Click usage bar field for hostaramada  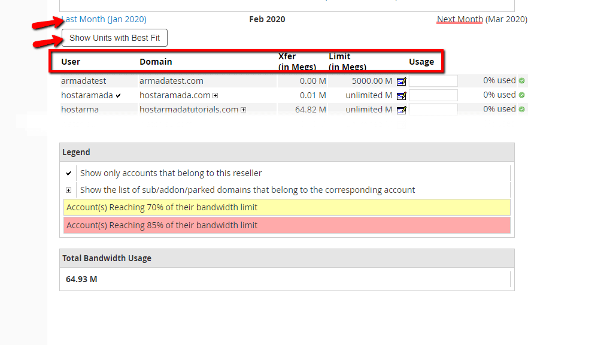(433, 95)
